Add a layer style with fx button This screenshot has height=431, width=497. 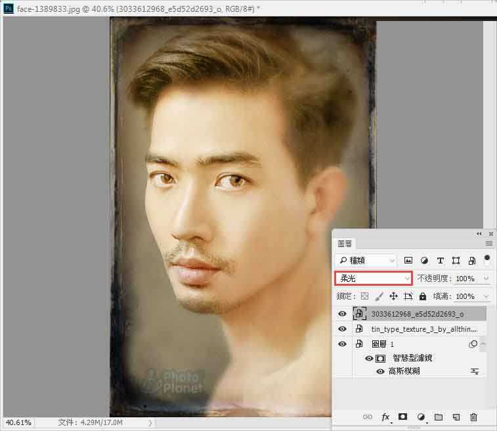pos(385,417)
